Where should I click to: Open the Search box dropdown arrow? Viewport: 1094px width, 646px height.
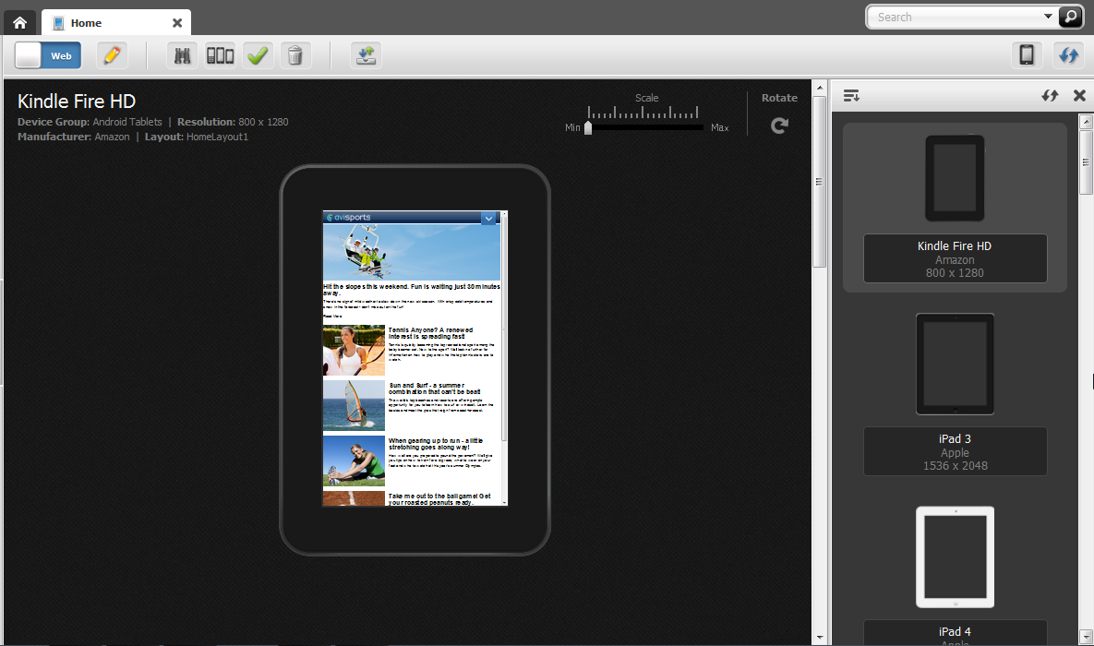click(1048, 16)
